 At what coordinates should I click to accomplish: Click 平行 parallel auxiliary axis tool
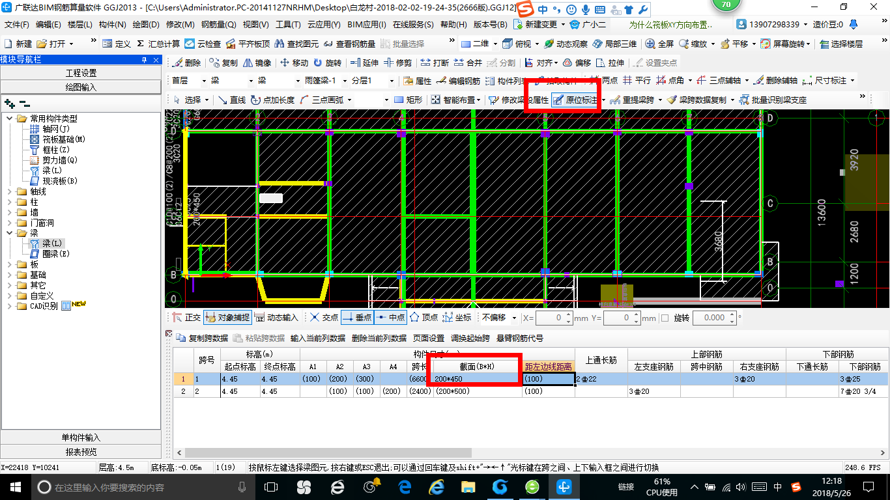637,81
